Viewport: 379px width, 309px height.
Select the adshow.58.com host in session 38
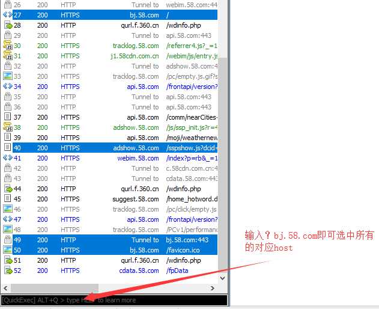click(x=136, y=127)
